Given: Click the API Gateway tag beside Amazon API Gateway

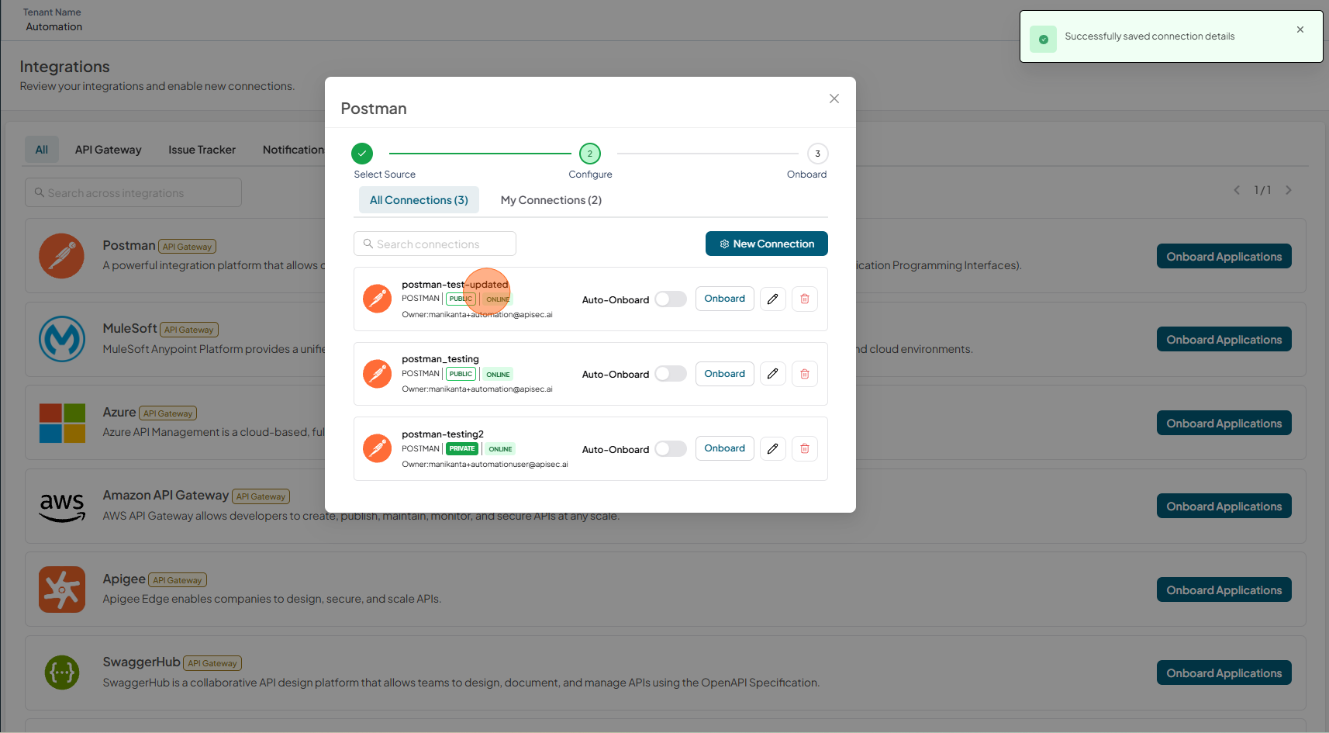Looking at the screenshot, I should (x=261, y=496).
